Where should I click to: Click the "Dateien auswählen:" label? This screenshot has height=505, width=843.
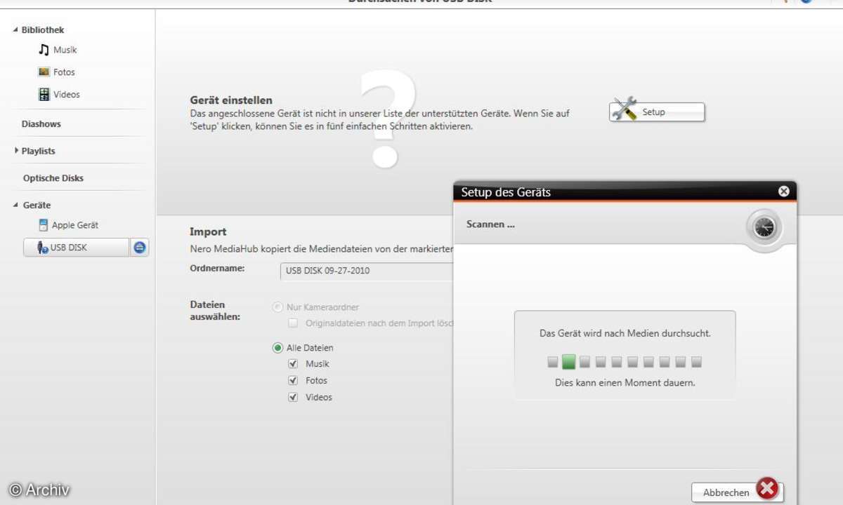coord(215,311)
